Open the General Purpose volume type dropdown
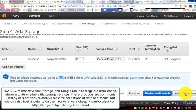Screen dimensions: 196x110 pos(110,59)
